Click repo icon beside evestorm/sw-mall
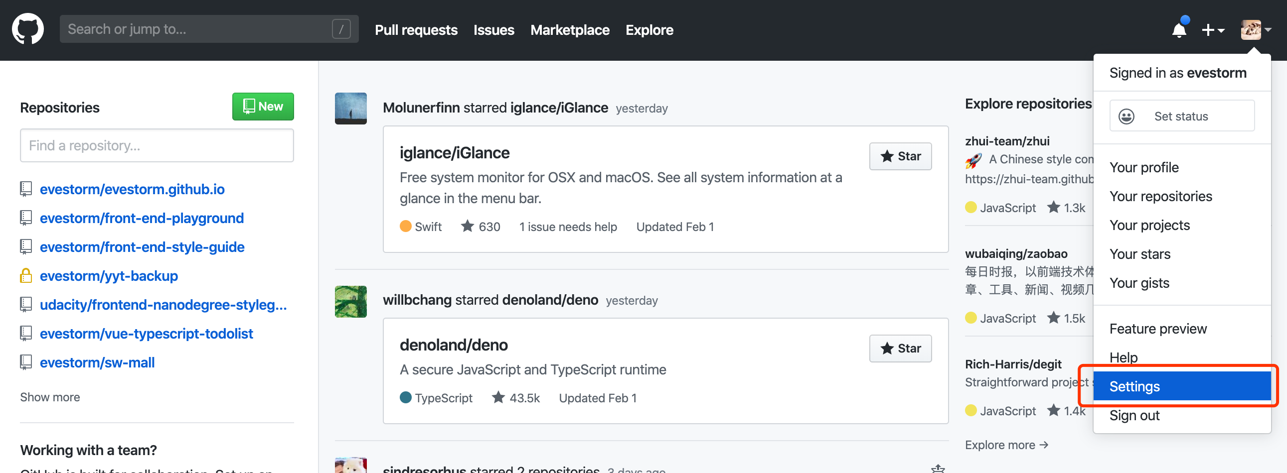 [x=26, y=362]
